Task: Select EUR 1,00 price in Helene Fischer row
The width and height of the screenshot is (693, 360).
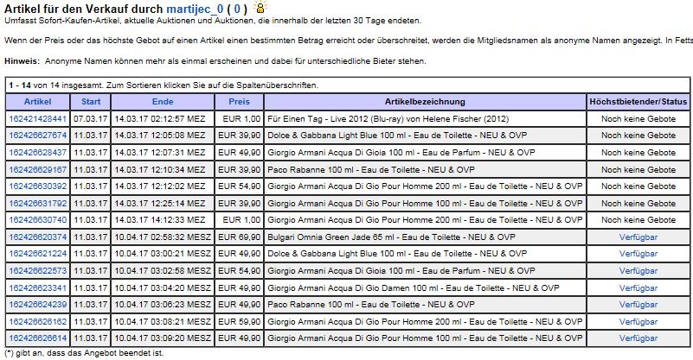Action: coord(241,118)
